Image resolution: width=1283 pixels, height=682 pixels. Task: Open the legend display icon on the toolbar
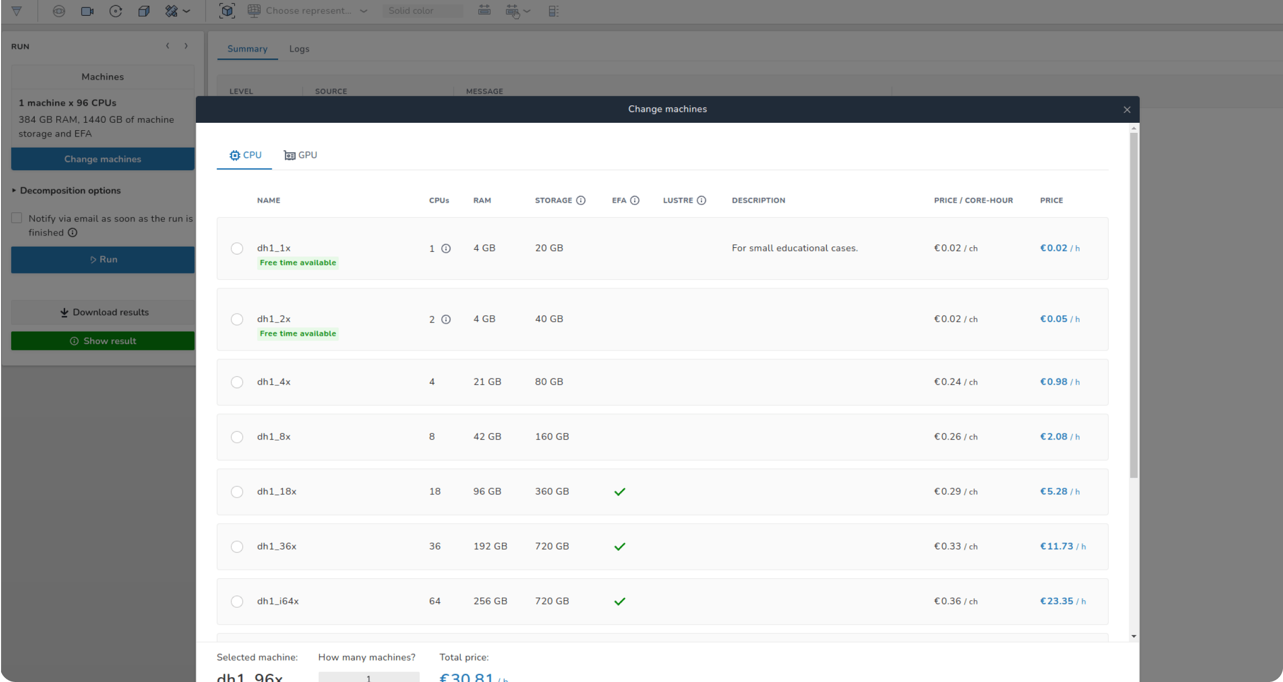(x=553, y=11)
